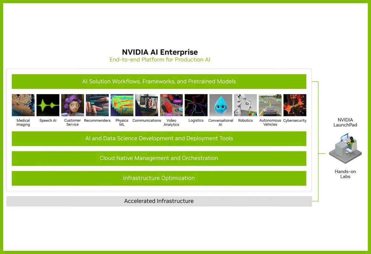Click the Video Analytics label

pos(171,123)
